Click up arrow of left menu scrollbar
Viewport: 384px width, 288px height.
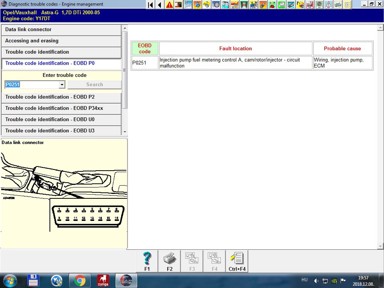(x=125, y=28)
